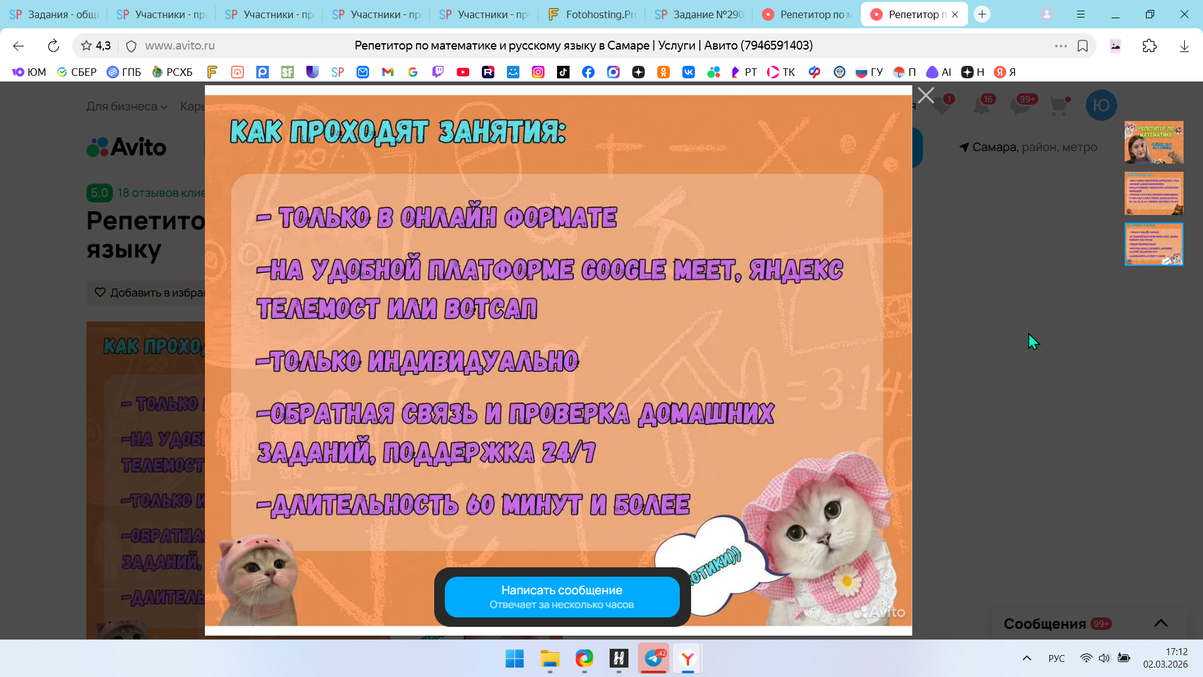Switch to the Задание №290 tab
The height and width of the screenshot is (677, 1203).
[x=700, y=14]
